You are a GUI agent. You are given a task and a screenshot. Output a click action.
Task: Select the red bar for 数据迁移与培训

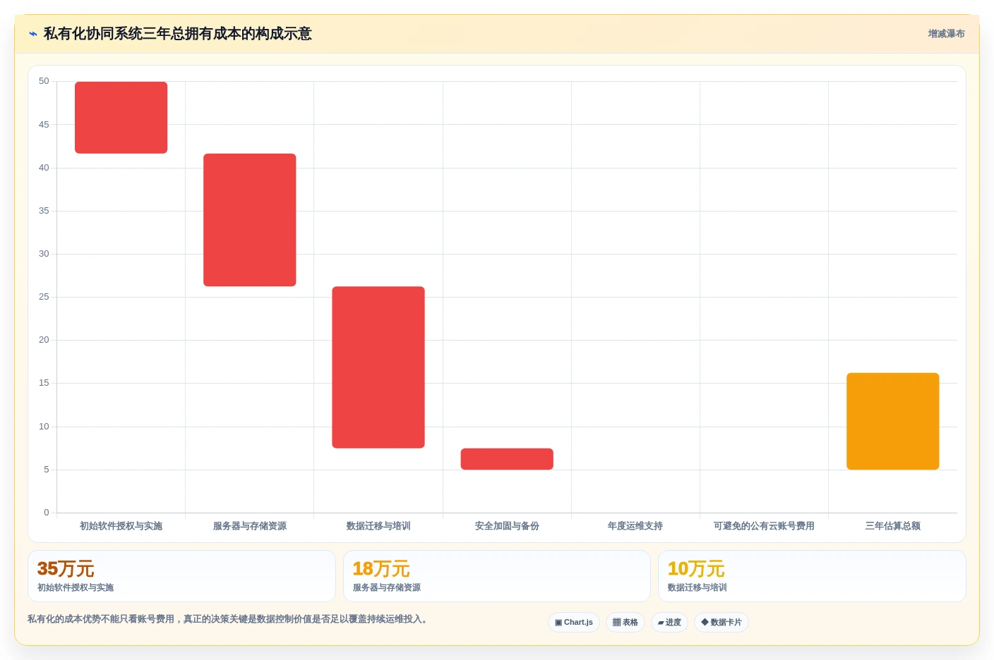378,367
